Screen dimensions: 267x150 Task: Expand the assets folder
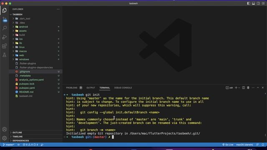point(36,31)
